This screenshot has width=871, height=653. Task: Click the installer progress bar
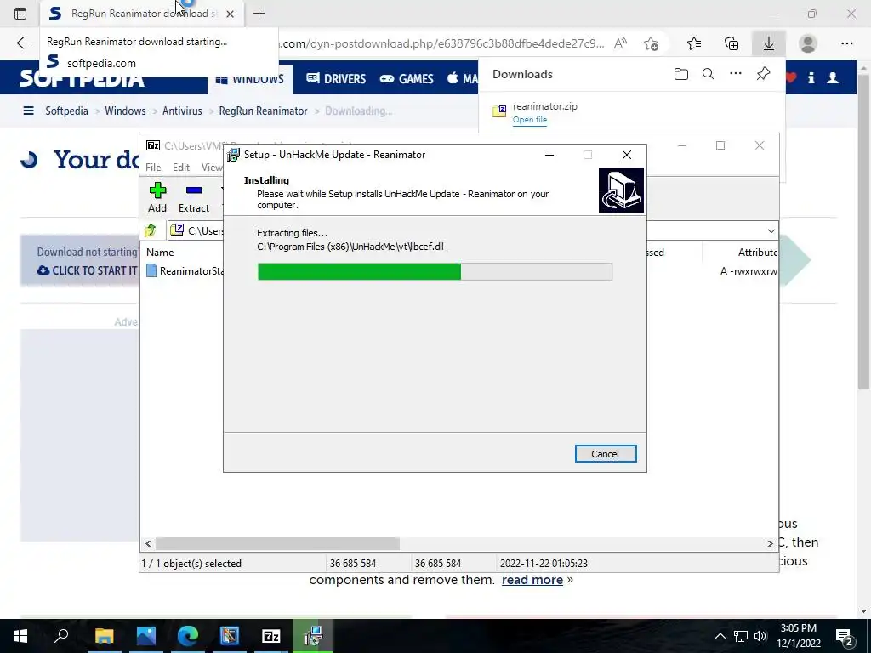(x=435, y=271)
